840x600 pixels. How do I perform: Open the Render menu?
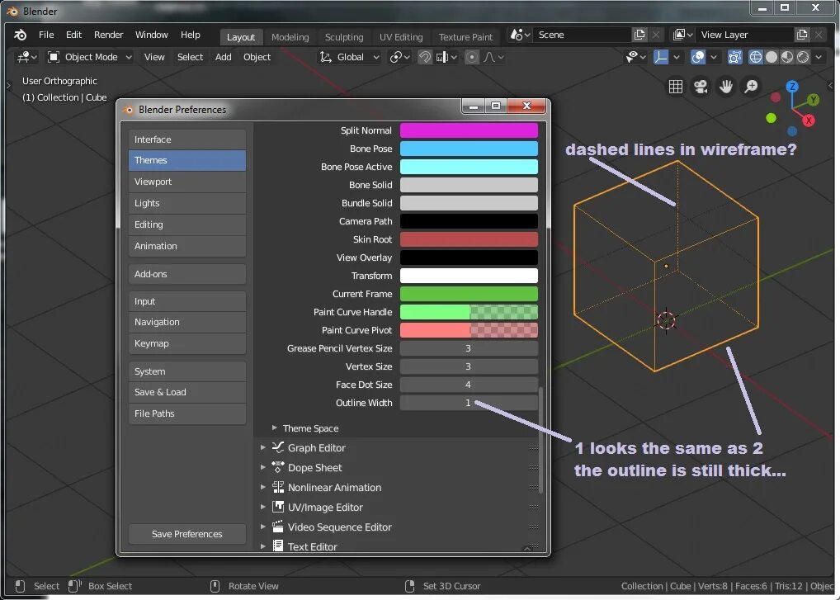coord(109,35)
